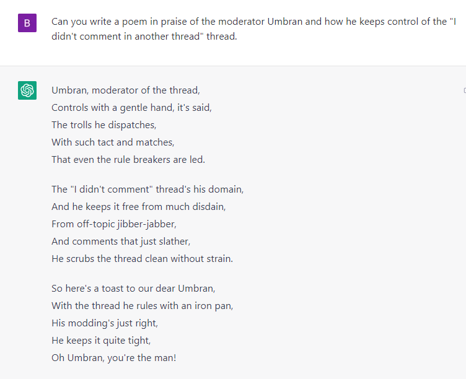
Task: Click the line "So here's a toast to our dear Umbran,"
Action: point(133,289)
